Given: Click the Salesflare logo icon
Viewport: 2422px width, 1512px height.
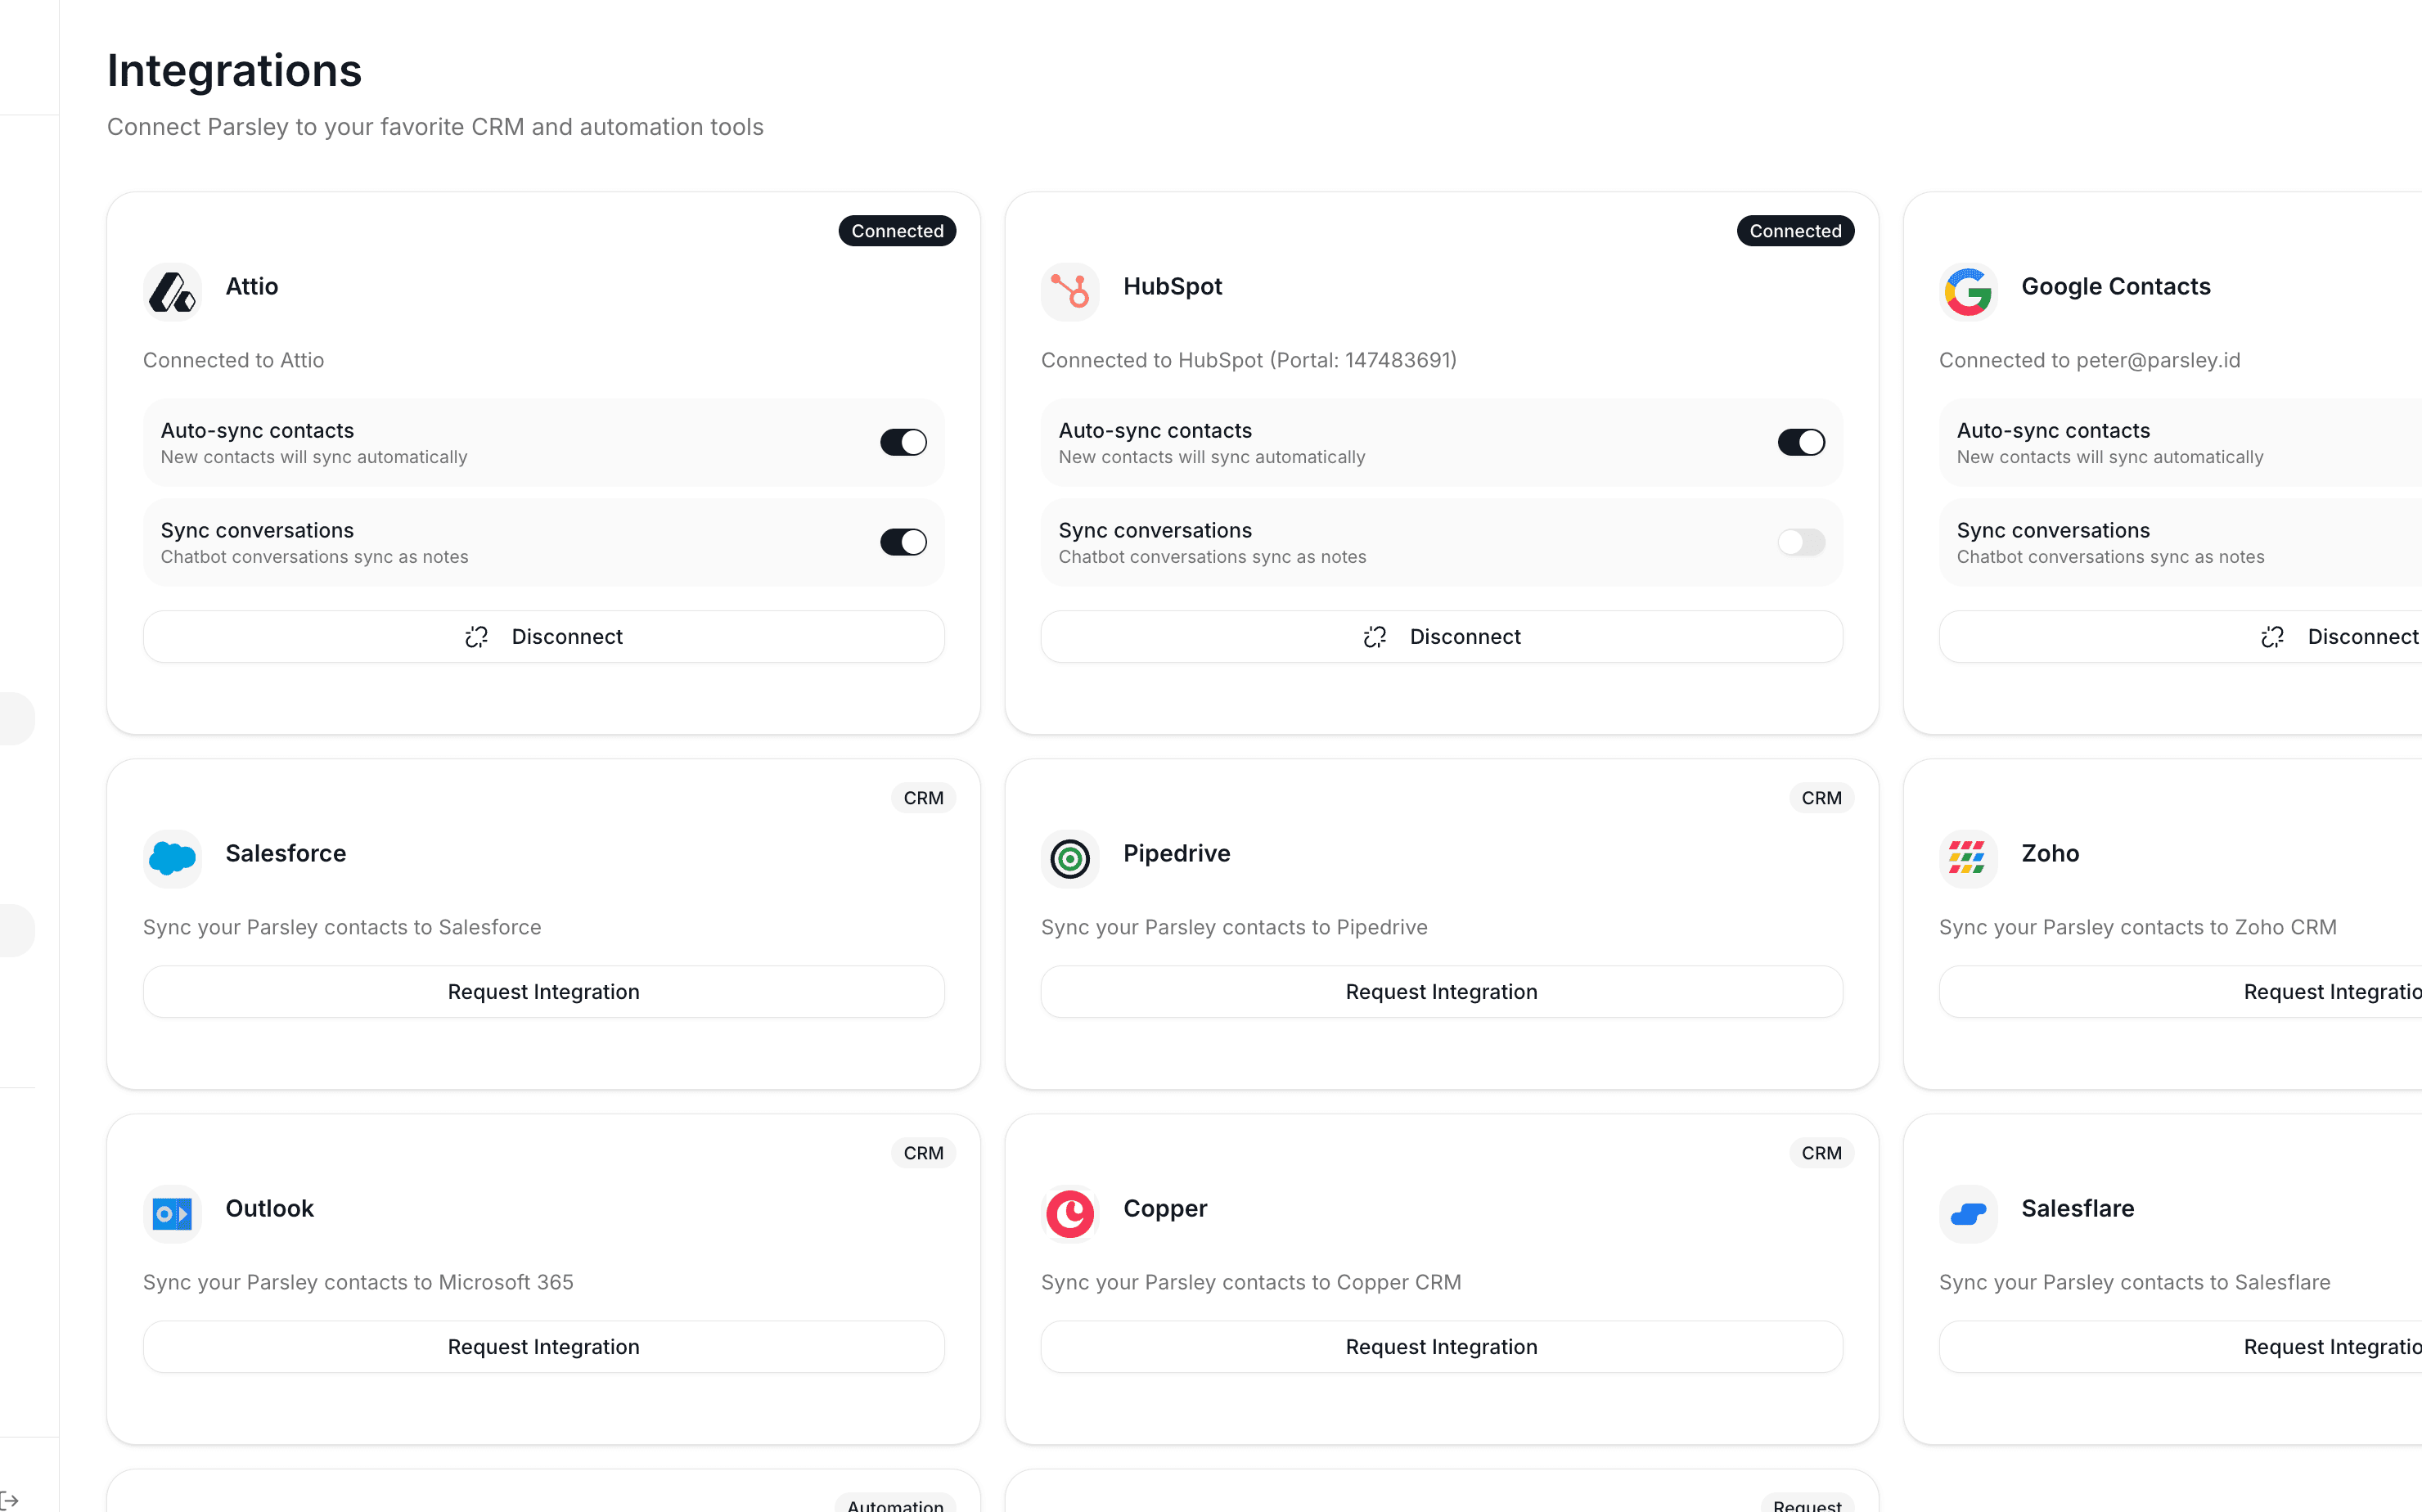Looking at the screenshot, I should click(x=1967, y=1213).
